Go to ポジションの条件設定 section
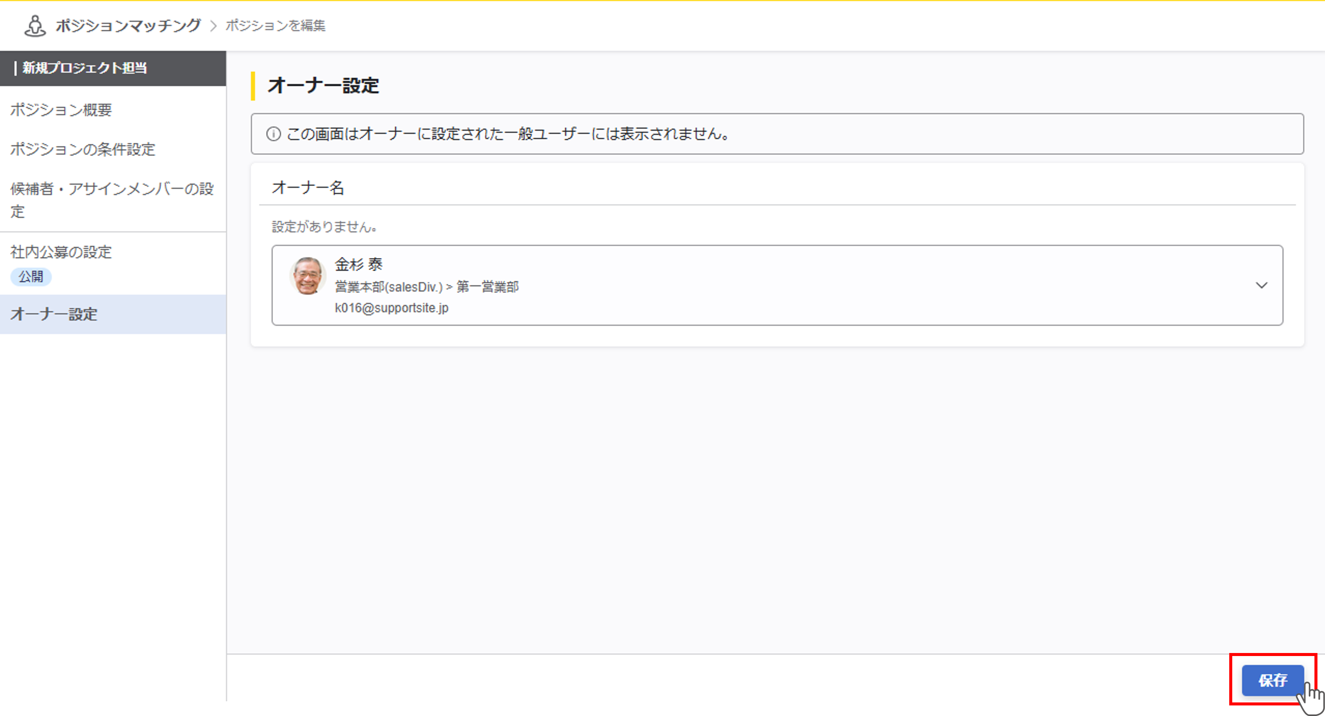 (x=82, y=149)
